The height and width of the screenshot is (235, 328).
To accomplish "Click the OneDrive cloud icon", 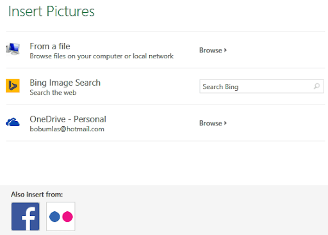I will [13, 122].
